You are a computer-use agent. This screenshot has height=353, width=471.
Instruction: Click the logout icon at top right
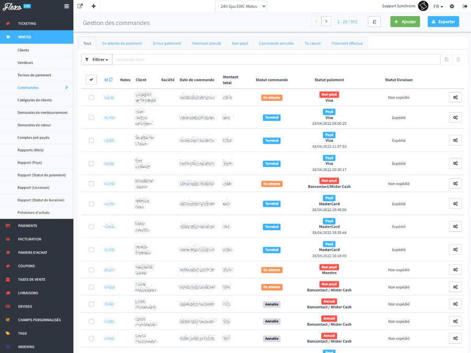click(465, 6)
